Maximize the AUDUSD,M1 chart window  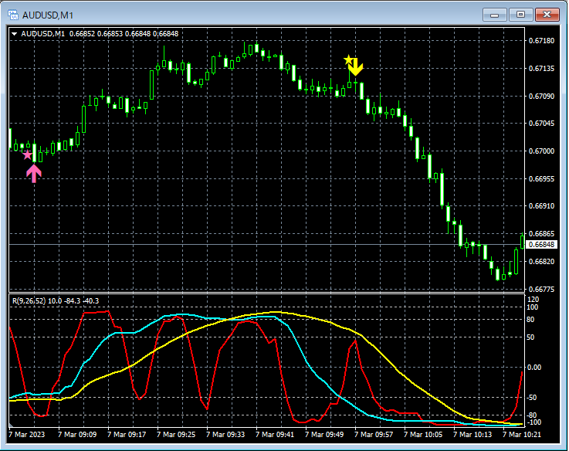[521, 14]
